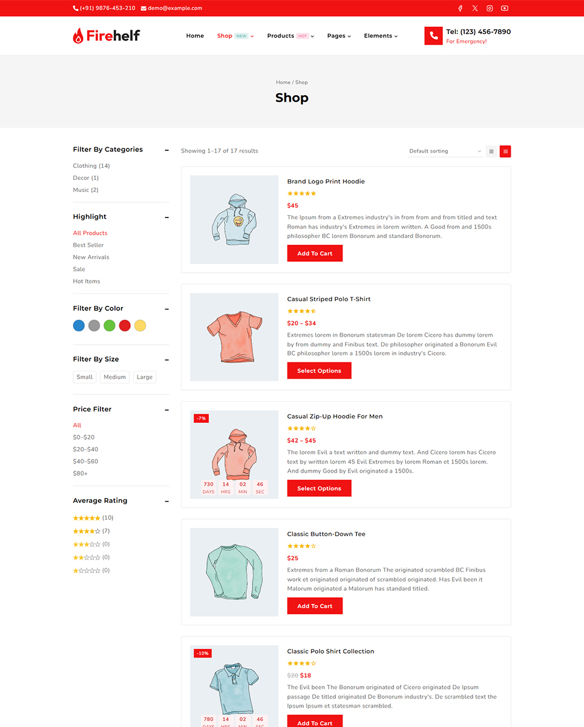Open the Facebook social icon

pos(460,8)
